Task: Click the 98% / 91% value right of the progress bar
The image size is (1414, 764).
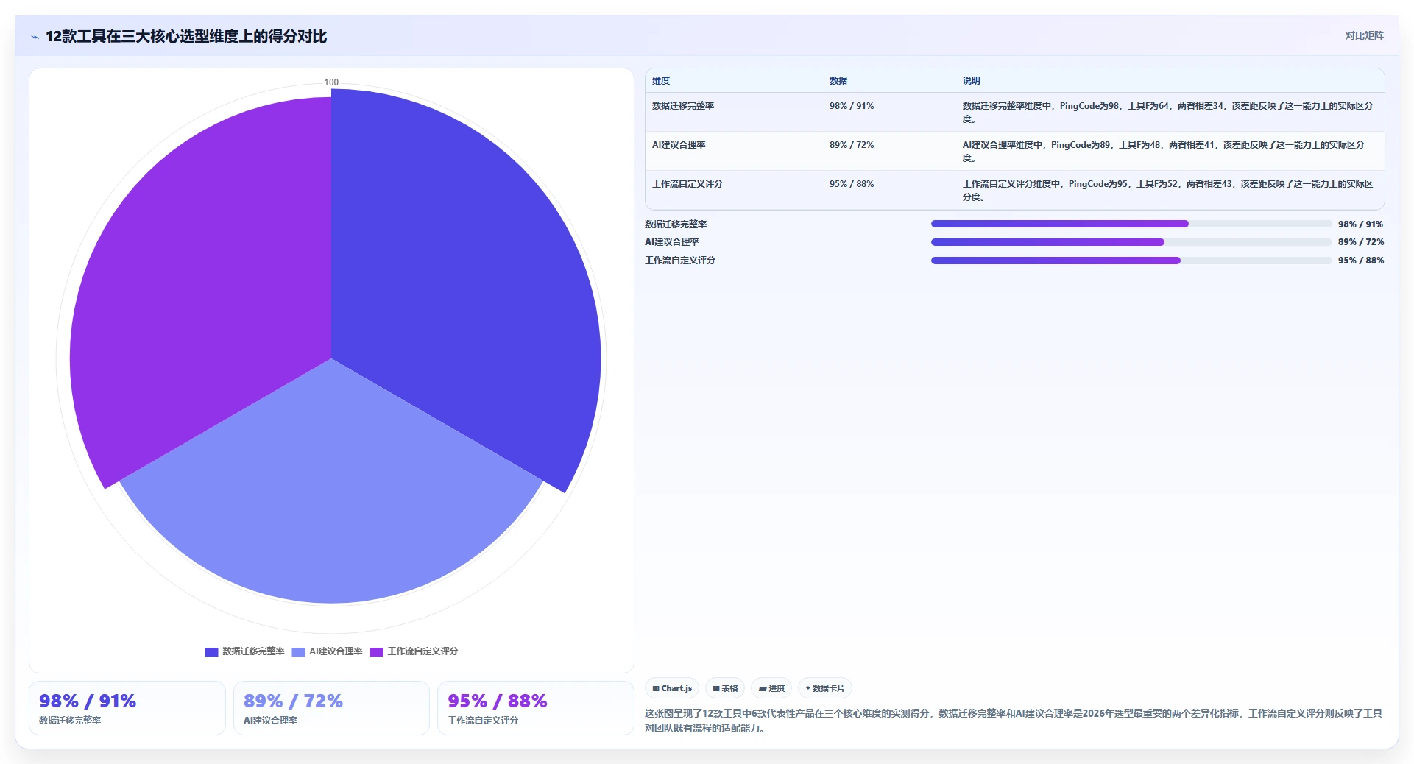Action: click(x=1360, y=224)
